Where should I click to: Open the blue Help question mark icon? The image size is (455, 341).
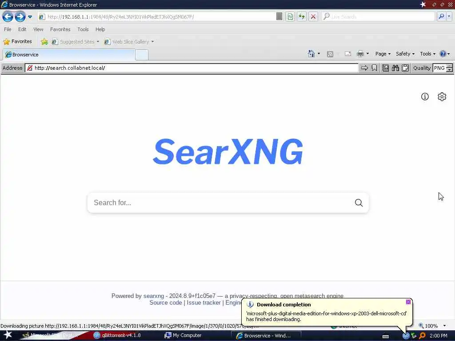tap(443, 54)
